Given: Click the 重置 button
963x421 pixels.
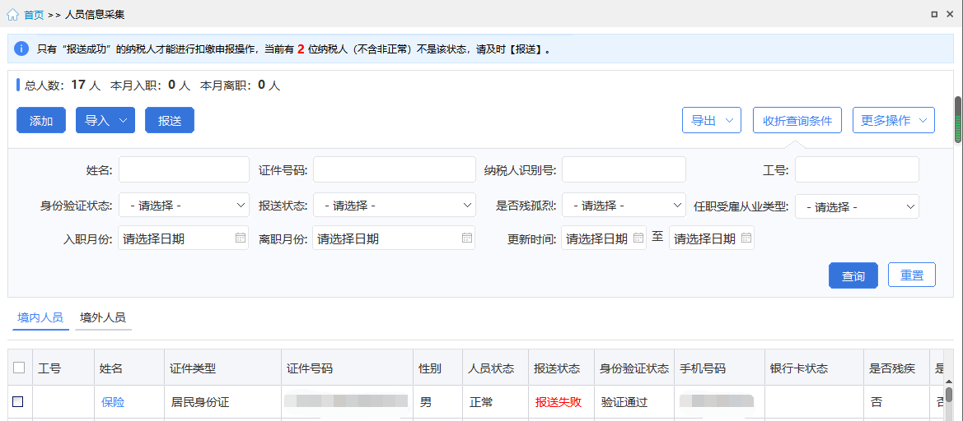Looking at the screenshot, I should click(912, 275).
